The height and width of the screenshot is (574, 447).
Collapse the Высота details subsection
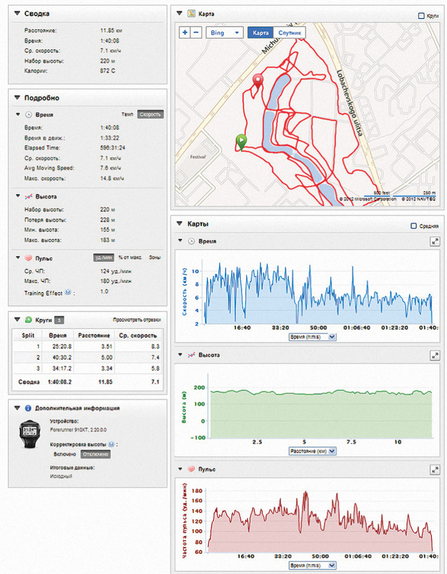[18, 196]
